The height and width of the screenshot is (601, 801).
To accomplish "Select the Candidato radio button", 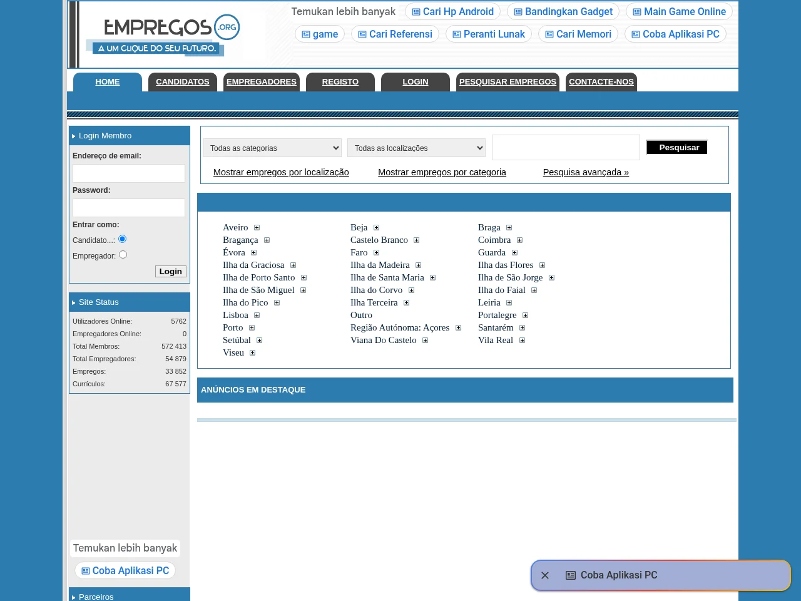I will [123, 239].
